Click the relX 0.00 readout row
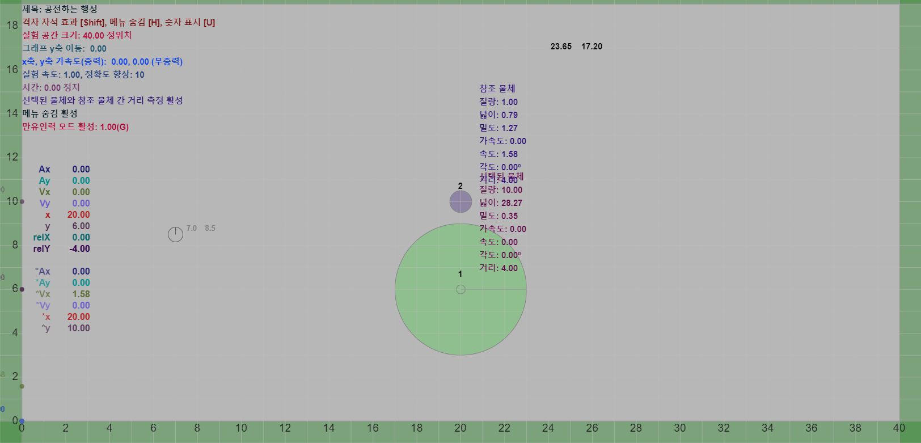 point(61,237)
